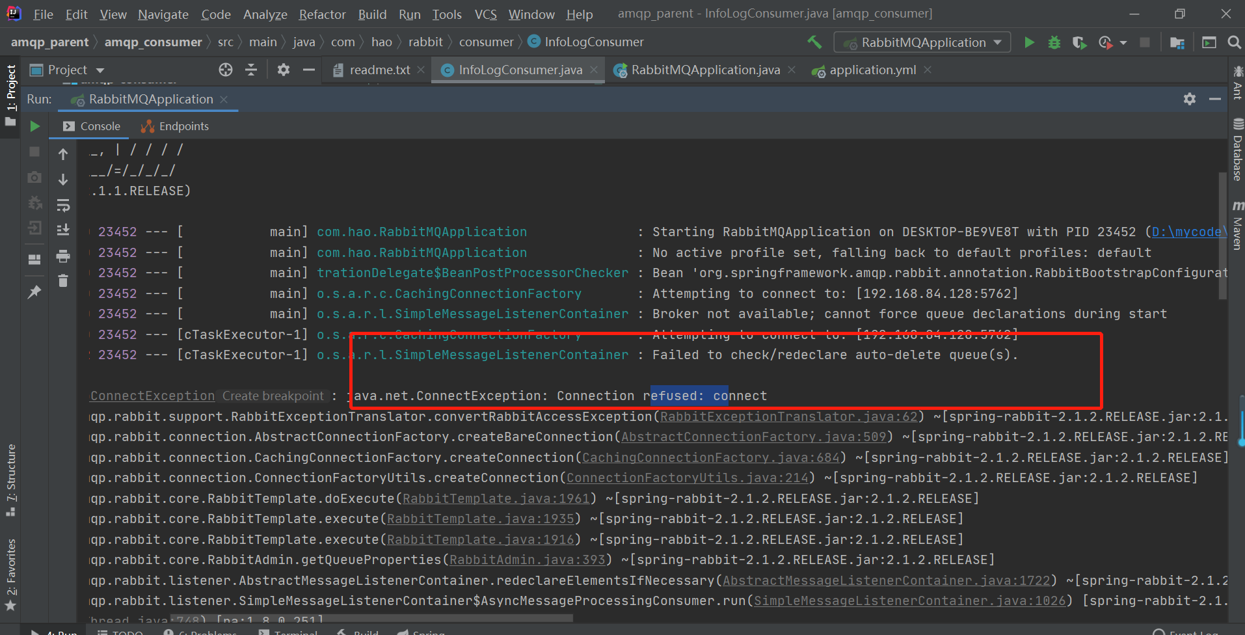Open the Refactor menu
The image size is (1245, 635).
[x=322, y=14]
